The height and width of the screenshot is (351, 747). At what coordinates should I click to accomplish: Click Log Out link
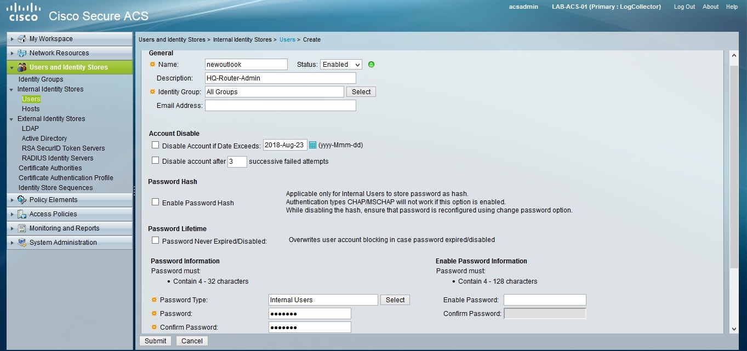[685, 7]
